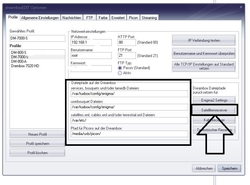Switch to the Farbe tab

[103, 18]
